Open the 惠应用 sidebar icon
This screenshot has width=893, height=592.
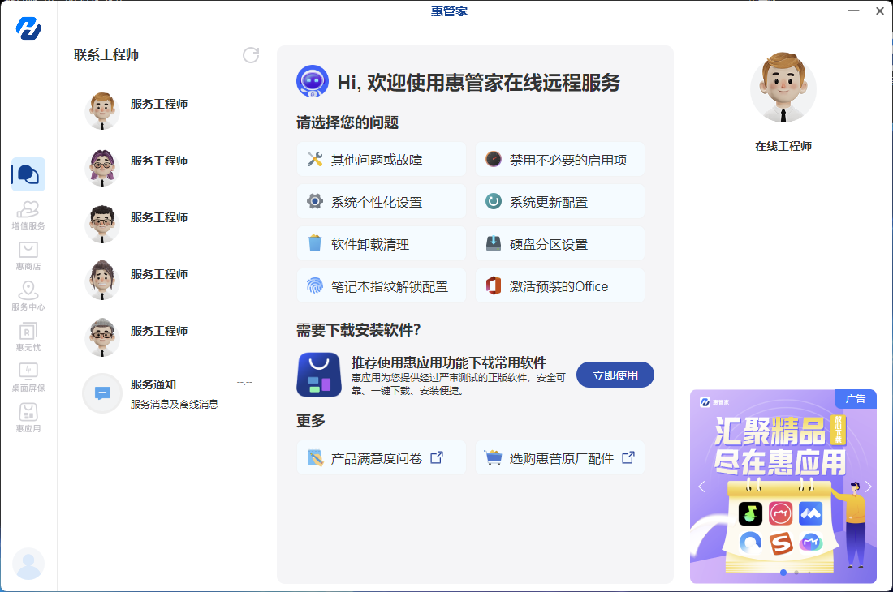[28, 416]
